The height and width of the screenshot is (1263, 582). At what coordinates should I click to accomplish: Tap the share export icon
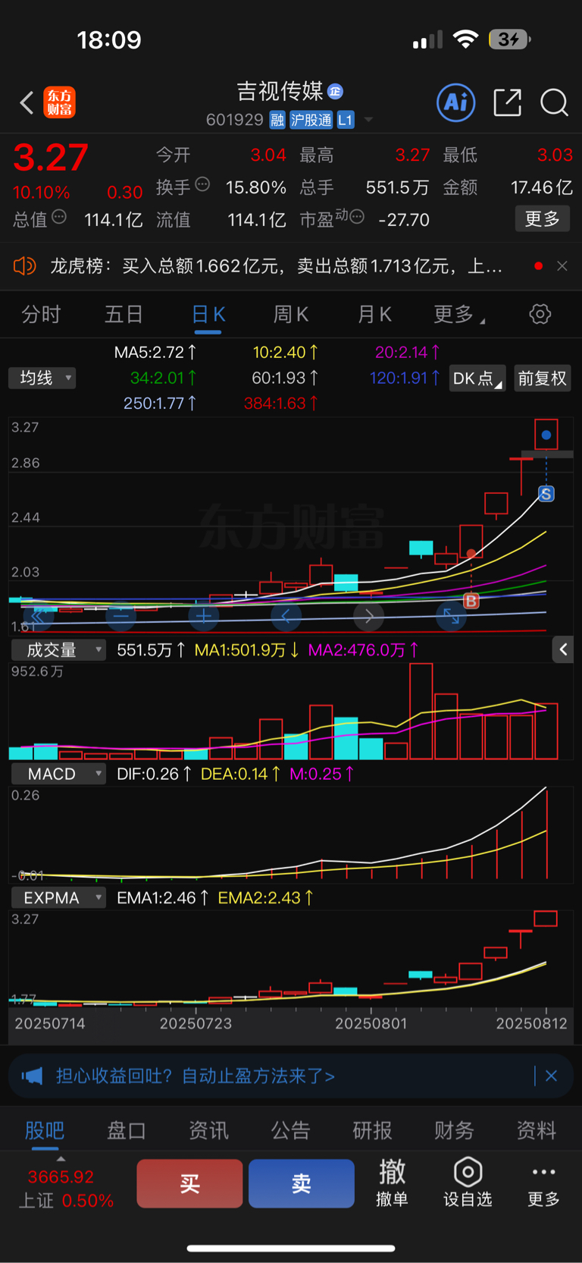click(x=507, y=102)
